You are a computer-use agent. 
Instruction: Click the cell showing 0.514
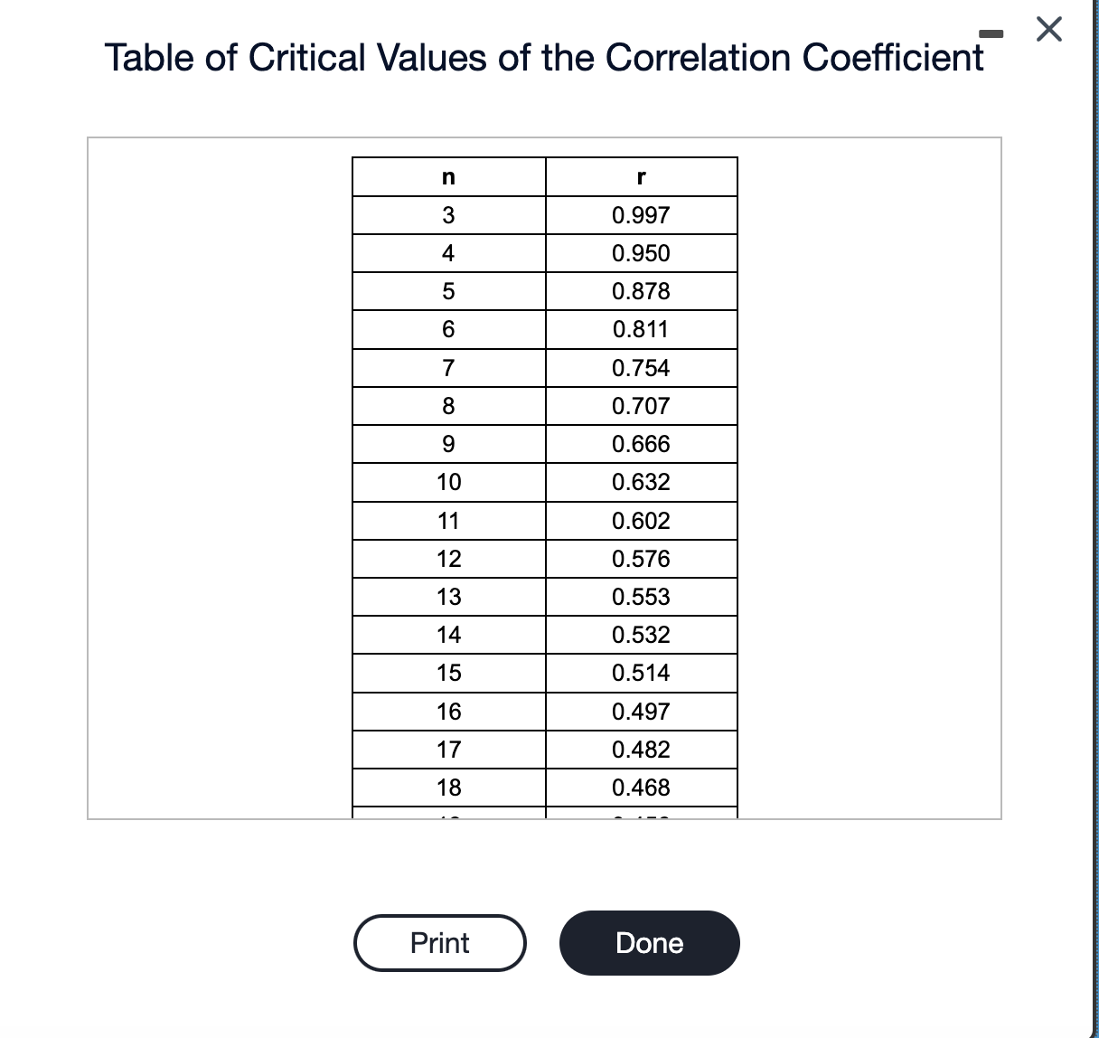[642, 672]
